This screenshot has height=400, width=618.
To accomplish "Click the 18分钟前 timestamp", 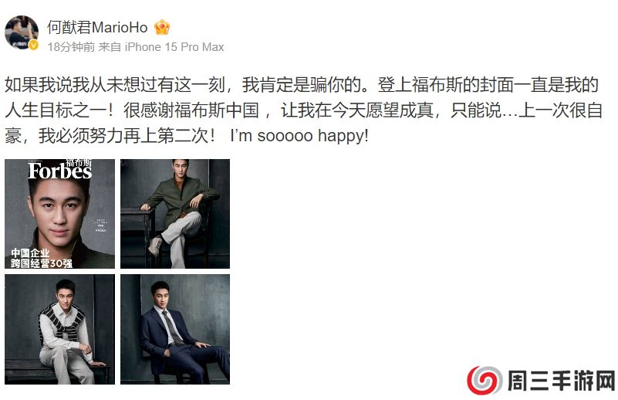I will (x=71, y=47).
